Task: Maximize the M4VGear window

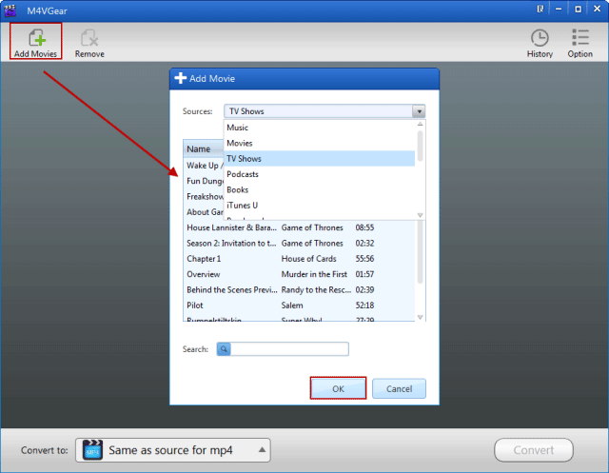Action: [578, 9]
